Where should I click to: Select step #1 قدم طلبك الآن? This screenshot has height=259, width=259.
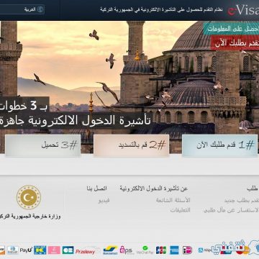[x=220, y=145]
